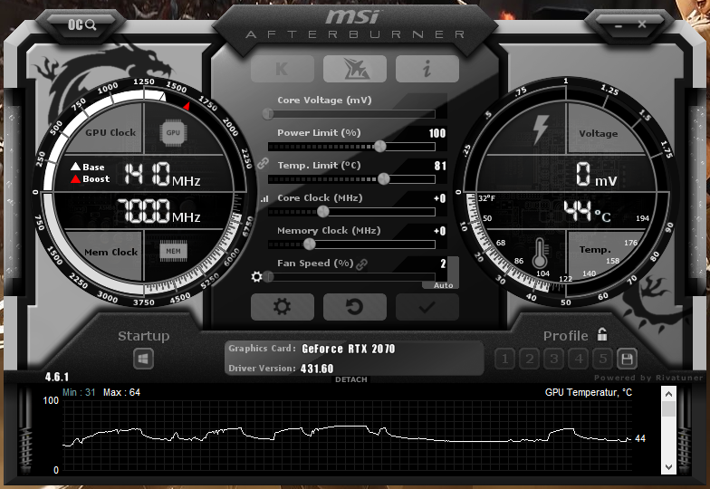Select profile slot 1
The width and height of the screenshot is (710, 489).
(x=505, y=360)
